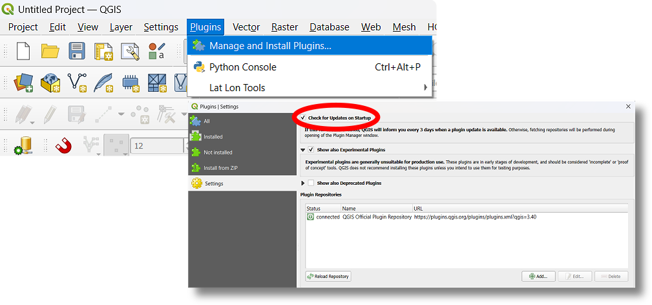The image size is (652, 305).
Task: Click the Toggle Editing single pencil icon
Action: pyautogui.click(x=50, y=114)
